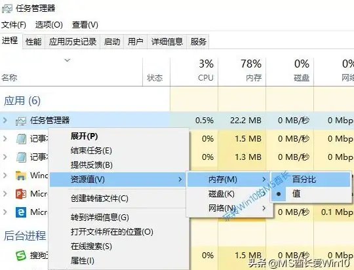This screenshot has height=270, width=354.
Task: Expand the Microsoft Edge process row
Action: click(x=5, y=212)
